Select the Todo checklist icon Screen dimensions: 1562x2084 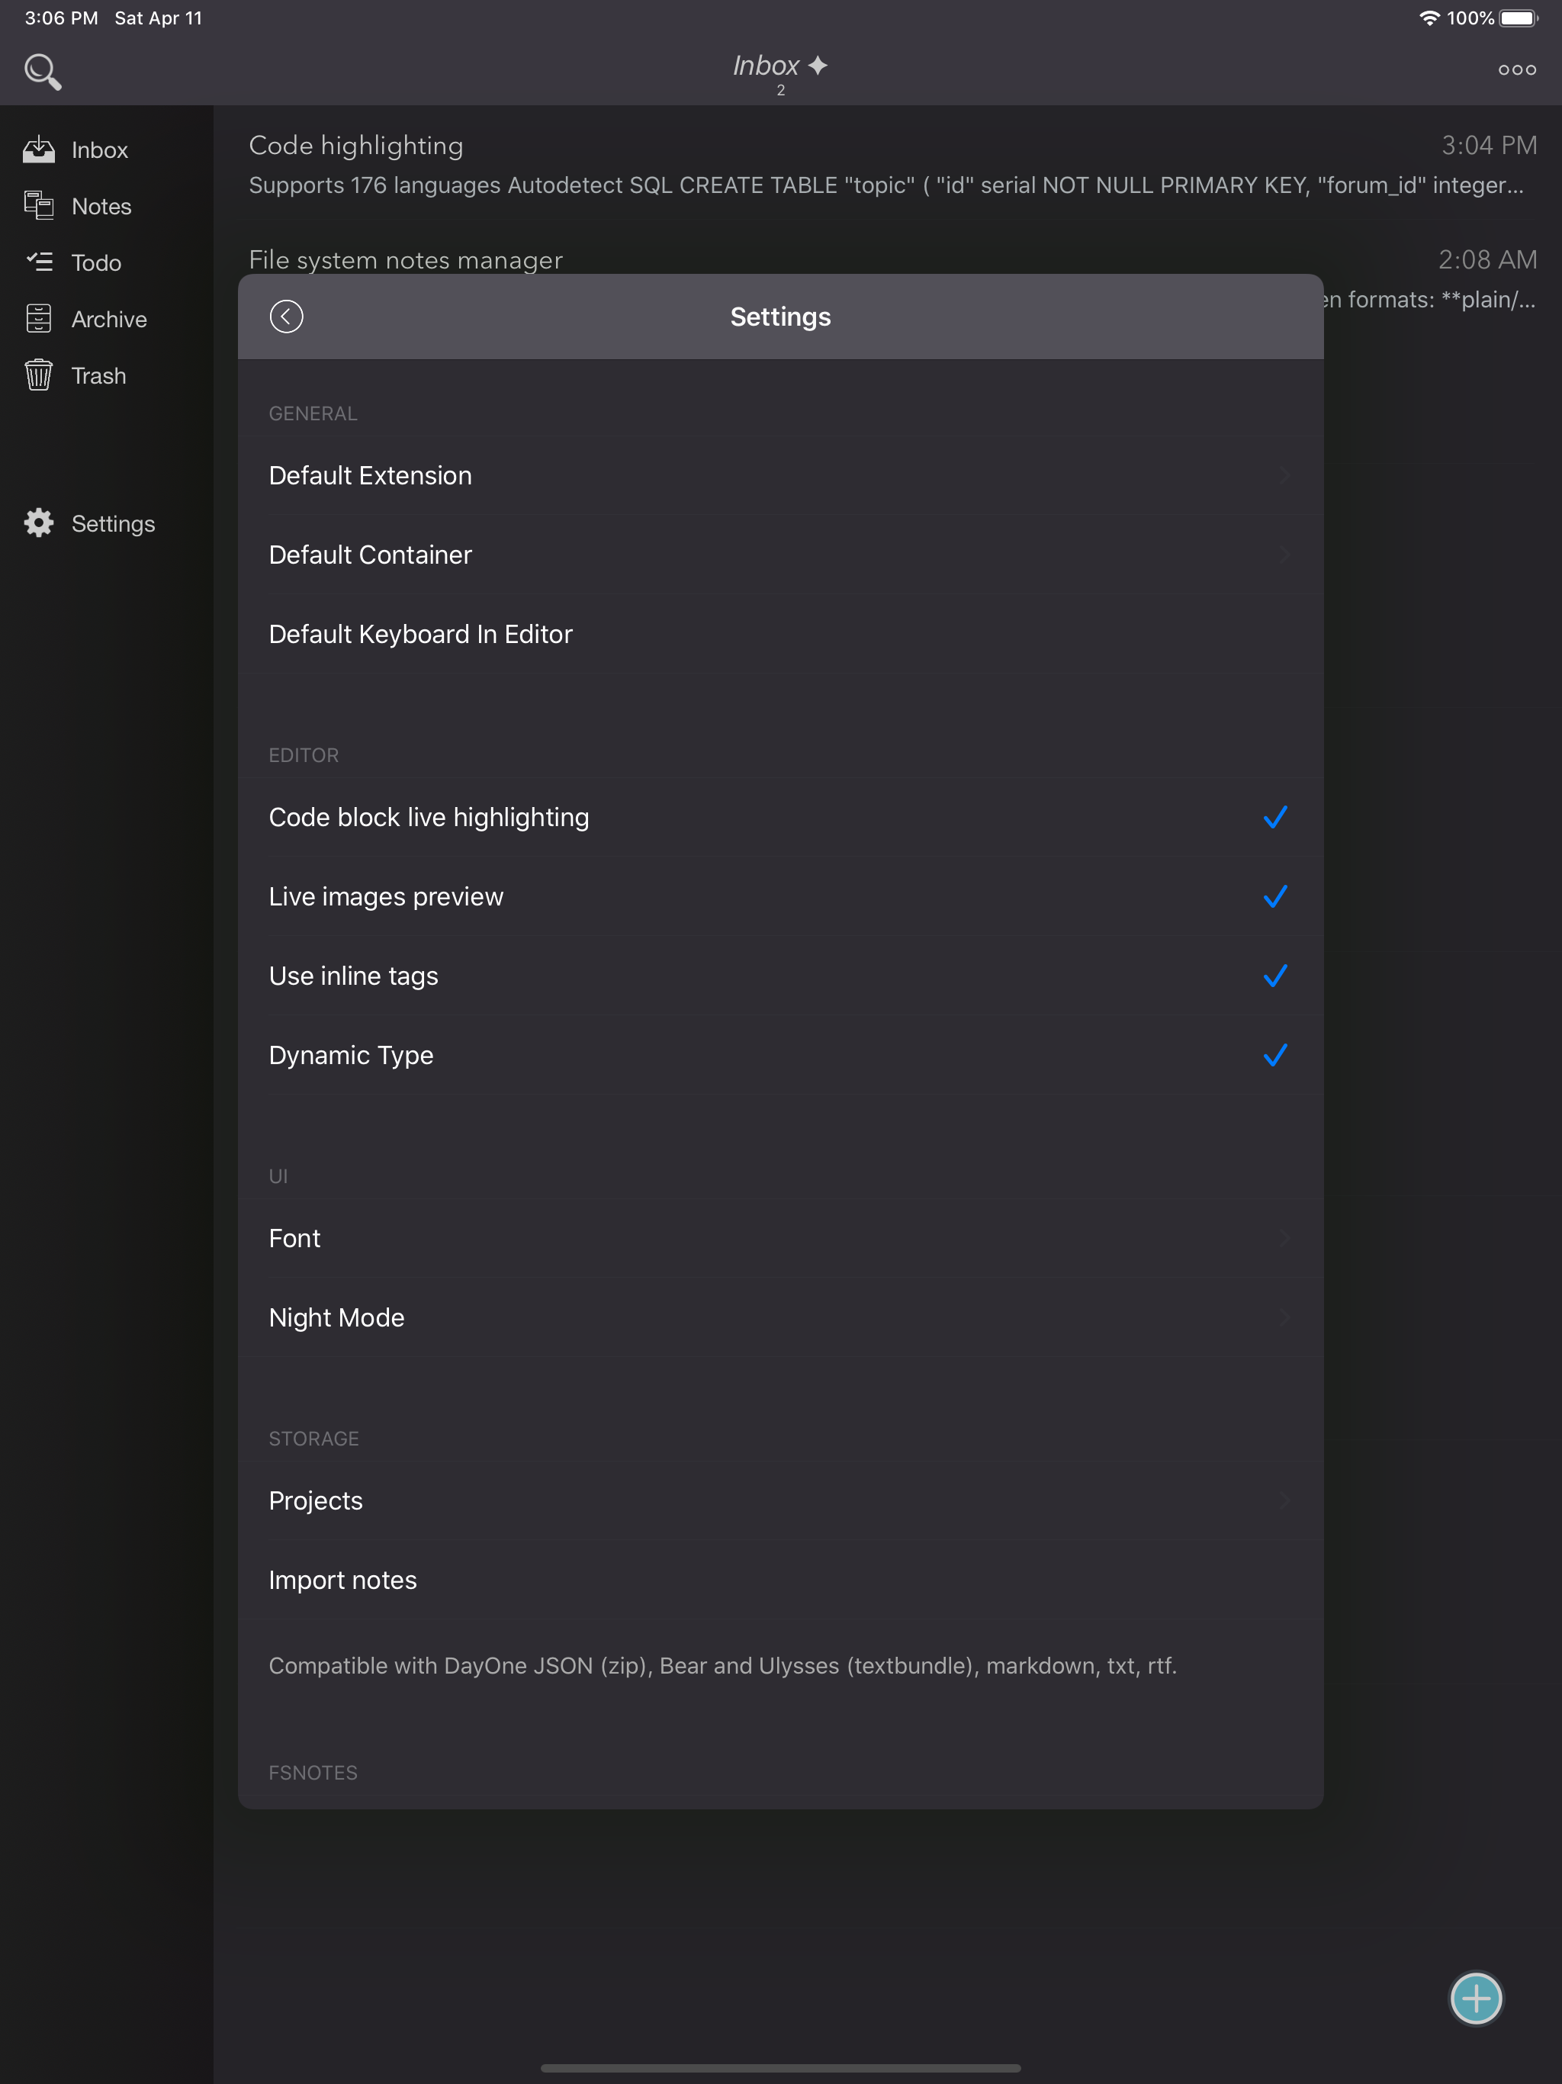(x=39, y=262)
